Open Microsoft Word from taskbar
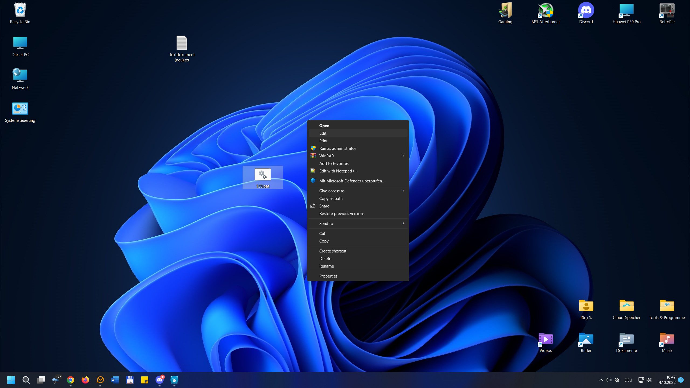This screenshot has height=388, width=690. tap(115, 380)
